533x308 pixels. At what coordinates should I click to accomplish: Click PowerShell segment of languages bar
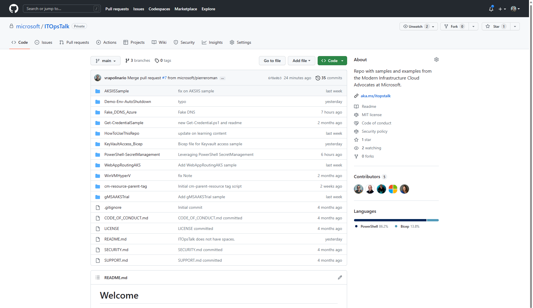click(x=390, y=220)
